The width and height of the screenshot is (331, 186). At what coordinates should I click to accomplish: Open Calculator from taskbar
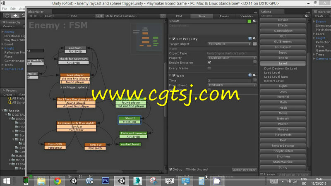[201, 181]
